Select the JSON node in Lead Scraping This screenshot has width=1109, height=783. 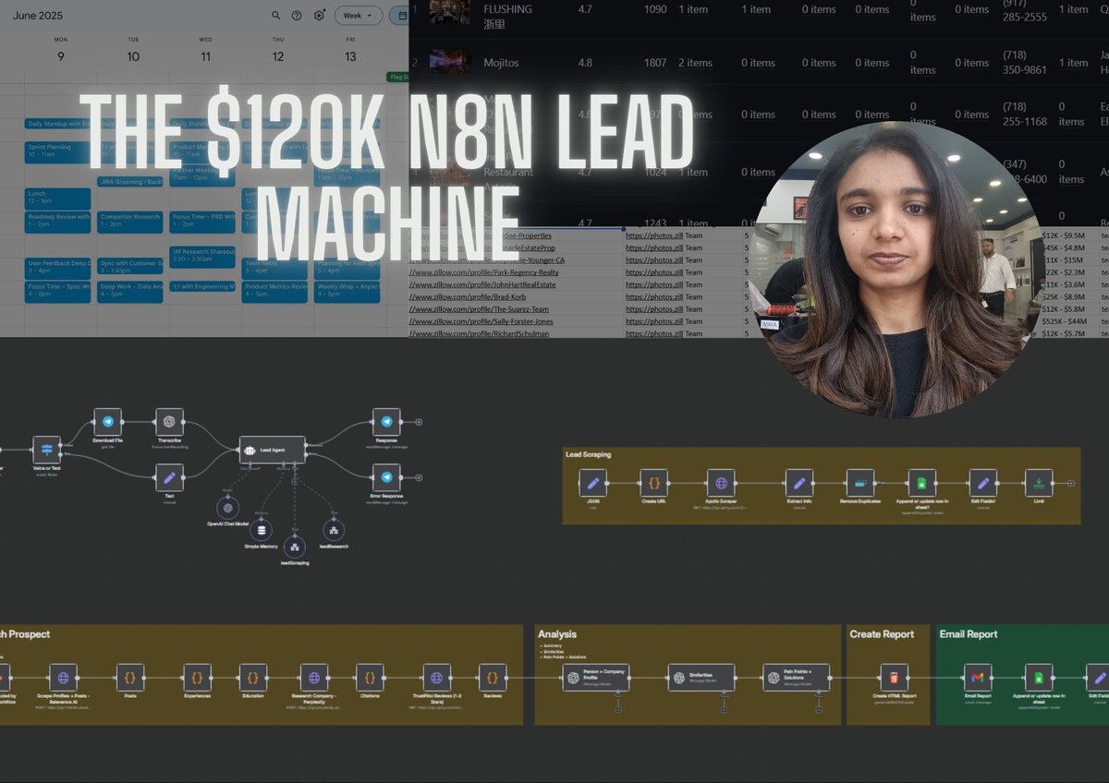click(592, 483)
